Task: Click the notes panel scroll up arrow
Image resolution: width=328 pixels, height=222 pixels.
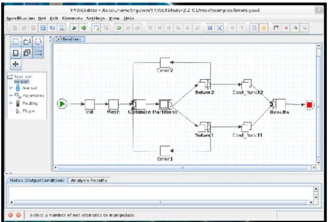Action: coord(316,189)
